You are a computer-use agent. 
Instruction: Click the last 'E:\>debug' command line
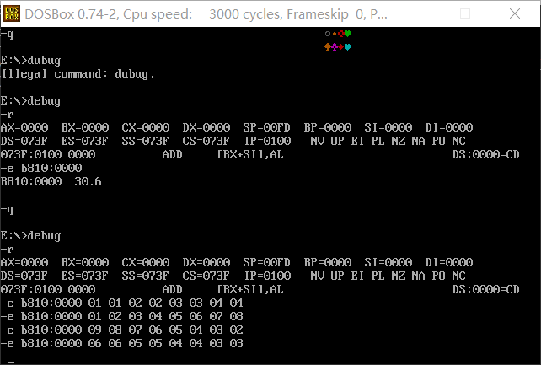[30, 236]
